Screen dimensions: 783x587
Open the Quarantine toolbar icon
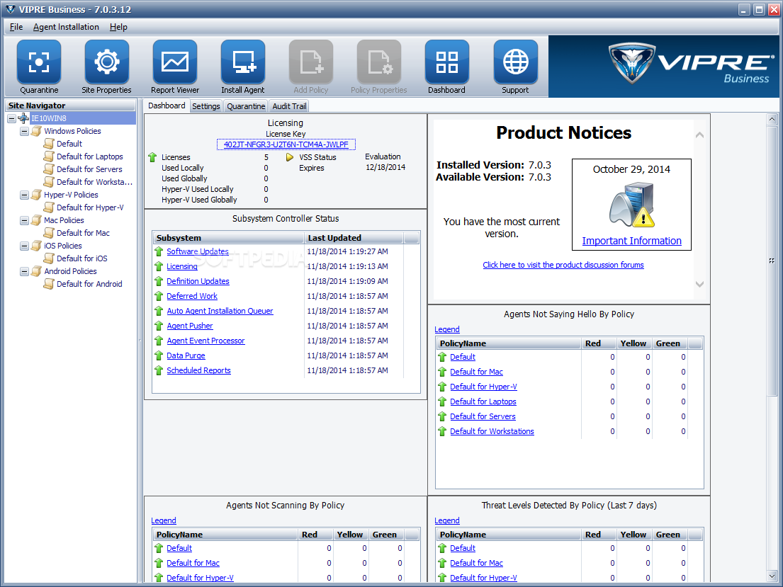point(39,62)
